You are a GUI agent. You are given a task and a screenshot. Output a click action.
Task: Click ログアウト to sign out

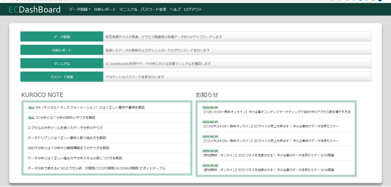193,9
